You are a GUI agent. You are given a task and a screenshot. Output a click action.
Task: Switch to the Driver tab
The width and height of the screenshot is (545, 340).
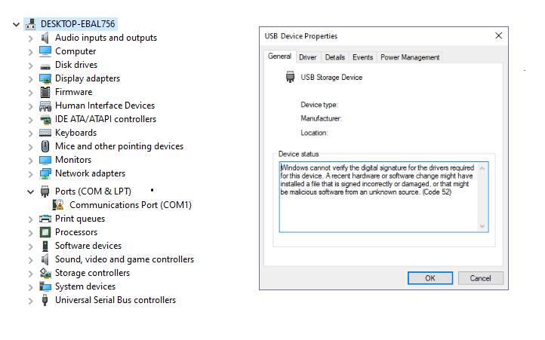click(308, 57)
